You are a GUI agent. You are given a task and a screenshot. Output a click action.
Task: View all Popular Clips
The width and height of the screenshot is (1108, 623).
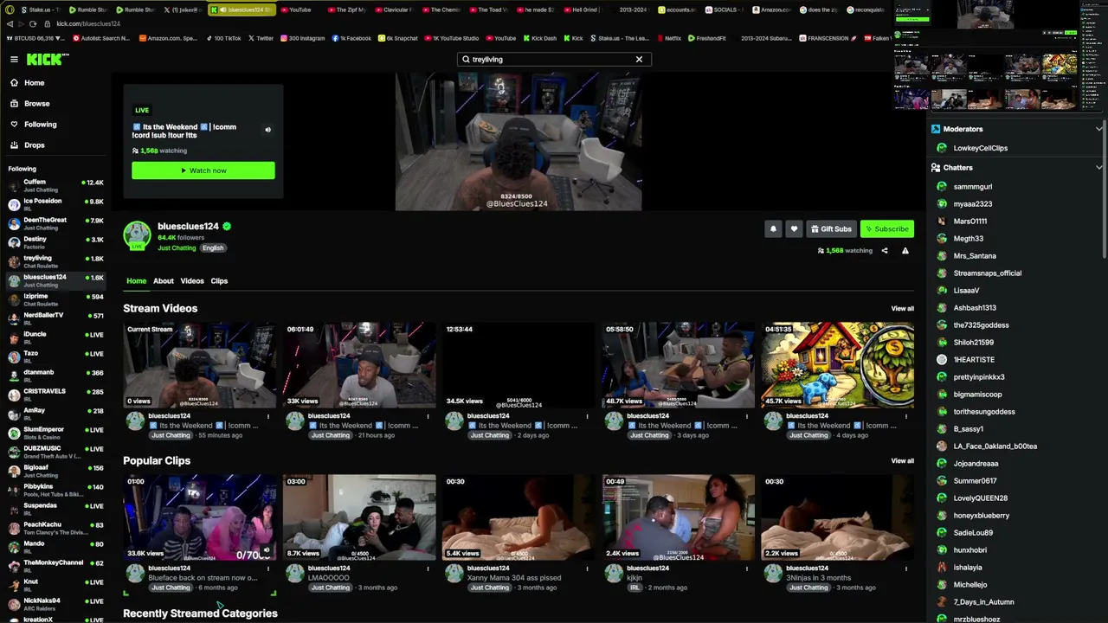[x=903, y=461]
